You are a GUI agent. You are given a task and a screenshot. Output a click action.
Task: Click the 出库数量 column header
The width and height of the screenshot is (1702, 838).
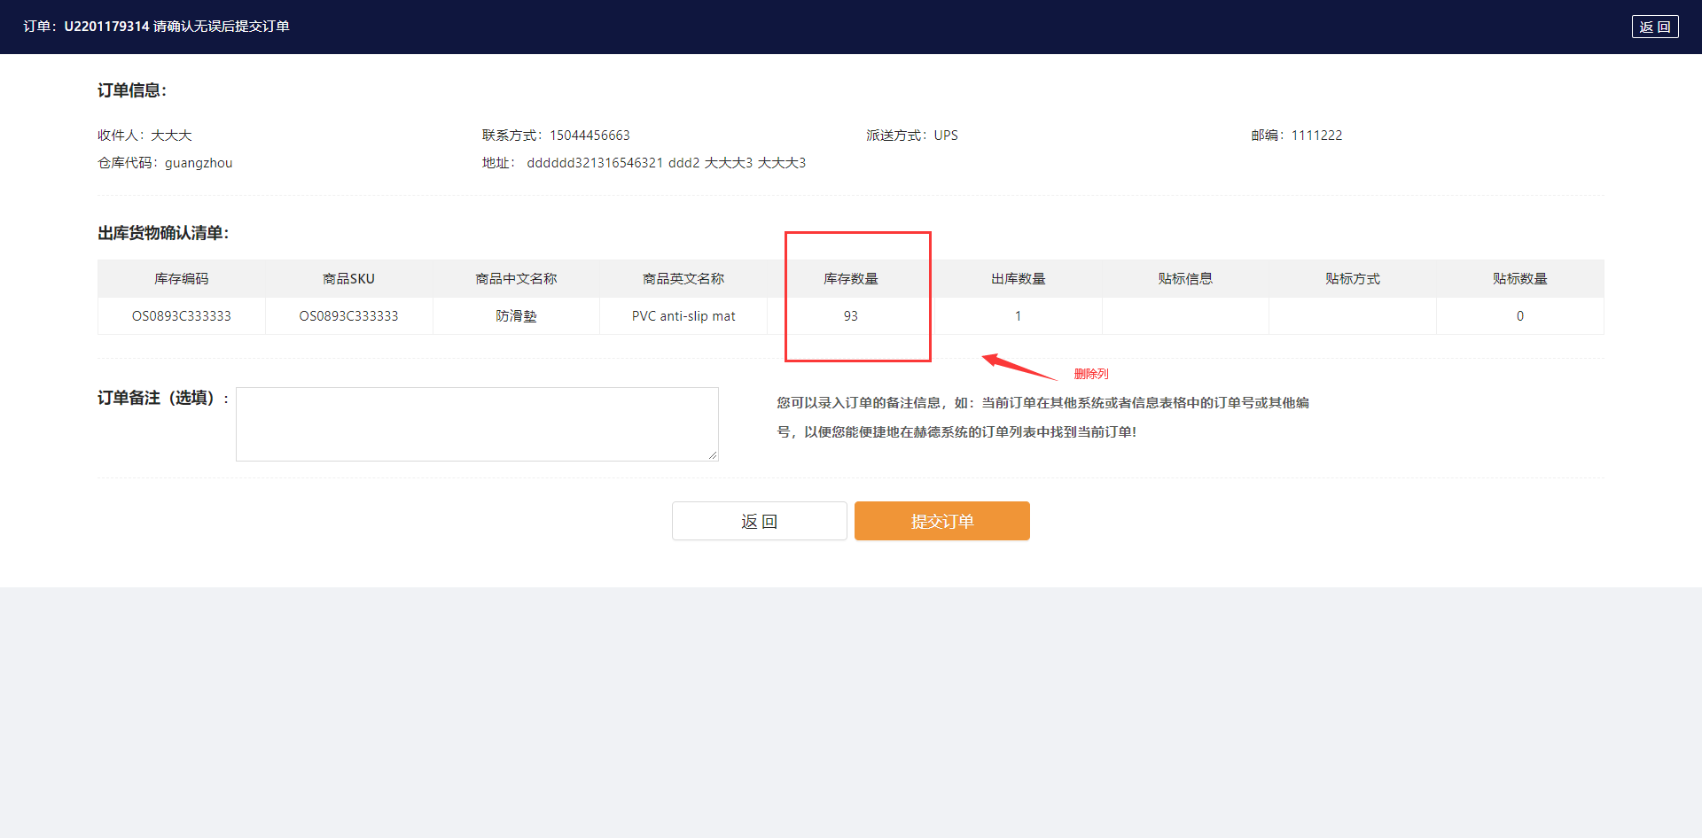pos(1018,278)
